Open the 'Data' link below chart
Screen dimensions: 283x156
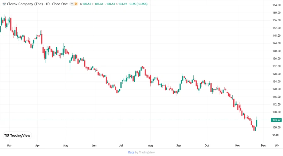point(131,152)
